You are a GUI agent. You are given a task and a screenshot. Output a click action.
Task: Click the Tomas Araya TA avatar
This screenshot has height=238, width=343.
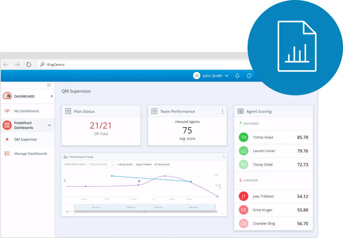pyautogui.click(x=244, y=137)
